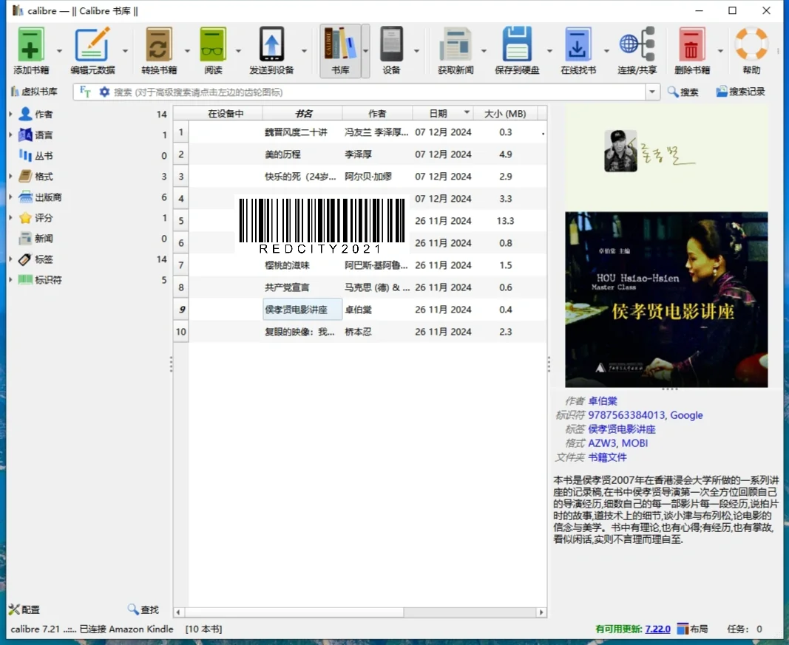This screenshot has width=789, height=645.
Task: Click Send to device (发送到设备) icon
Action: click(x=271, y=44)
